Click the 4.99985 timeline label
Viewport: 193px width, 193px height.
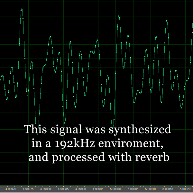[x=63, y=189]
